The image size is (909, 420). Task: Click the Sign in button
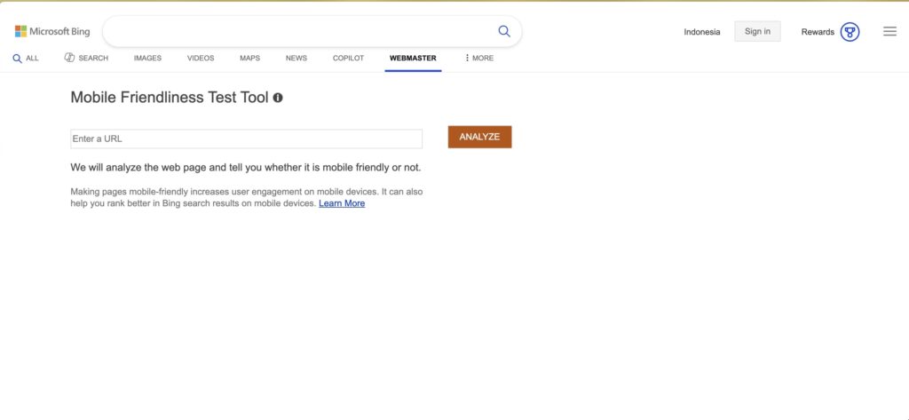757,31
